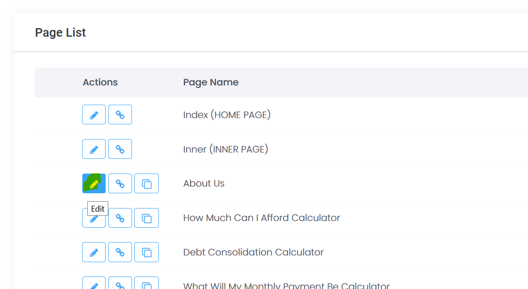Edit the Debt Consolidation Calculator page
Viewport: 528px width, 289px height.
[x=94, y=252]
